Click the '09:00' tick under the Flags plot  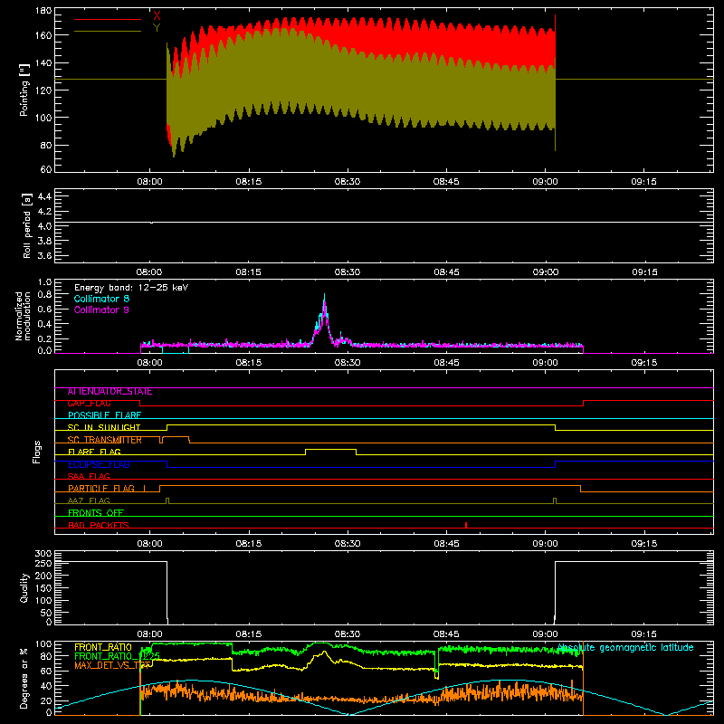click(x=546, y=544)
